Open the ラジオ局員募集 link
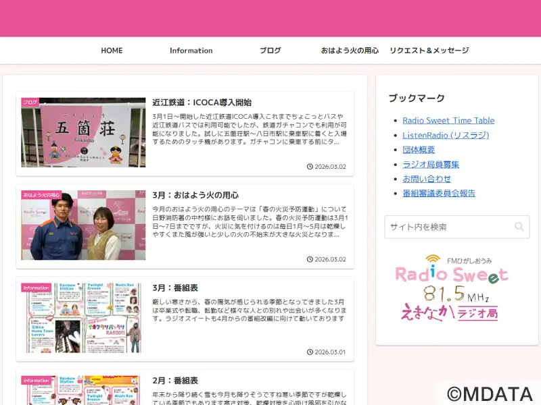Viewport: 541px width, 405px height. [x=431, y=164]
